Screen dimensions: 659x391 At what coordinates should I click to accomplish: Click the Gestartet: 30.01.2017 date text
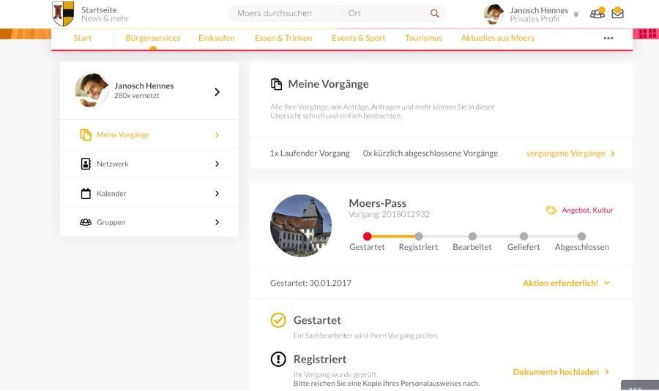tap(310, 283)
